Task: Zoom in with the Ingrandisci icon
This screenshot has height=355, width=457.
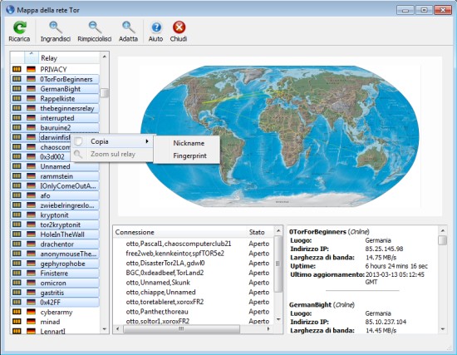Action: point(56,27)
